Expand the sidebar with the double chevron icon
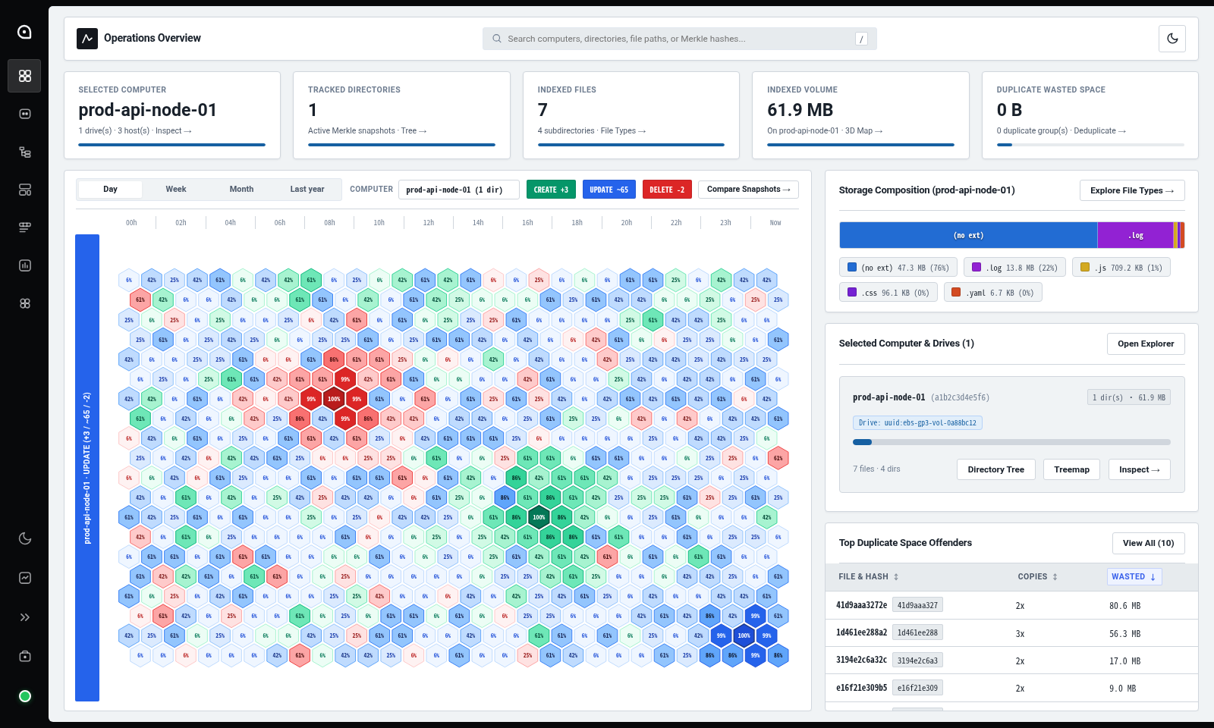 [24, 617]
